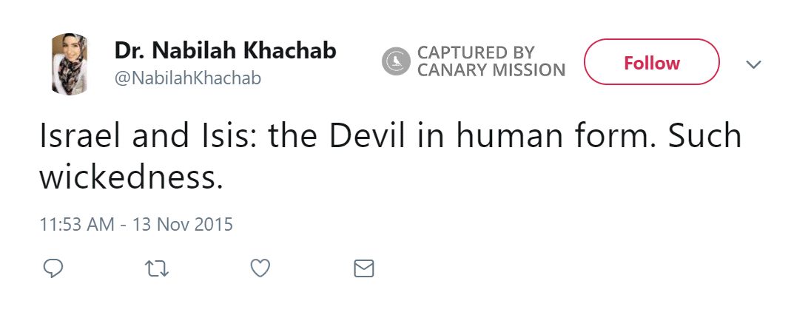Like the tweet with the heart icon

(260, 268)
